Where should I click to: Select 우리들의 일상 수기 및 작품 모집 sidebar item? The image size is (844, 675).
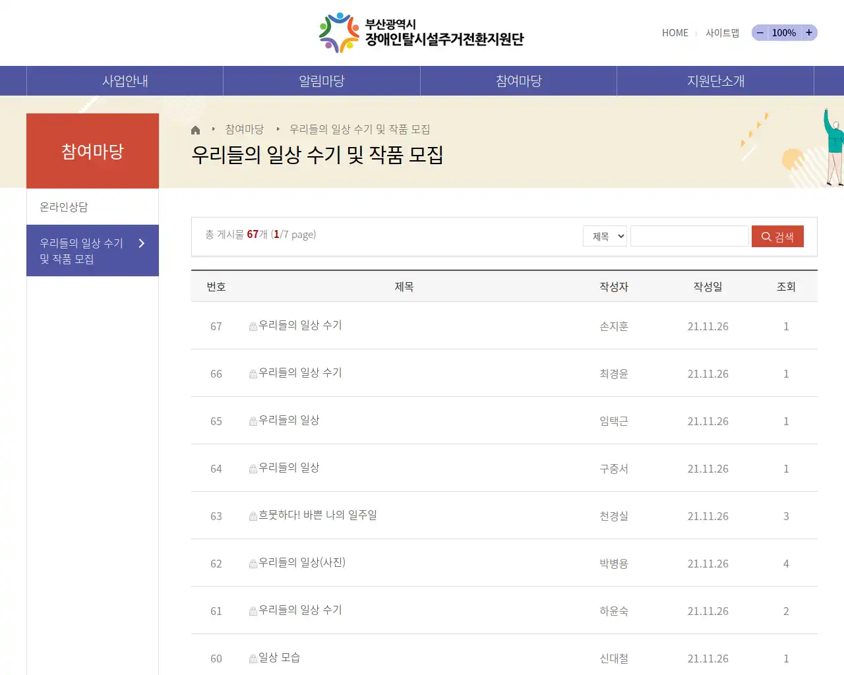(x=92, y=250)
